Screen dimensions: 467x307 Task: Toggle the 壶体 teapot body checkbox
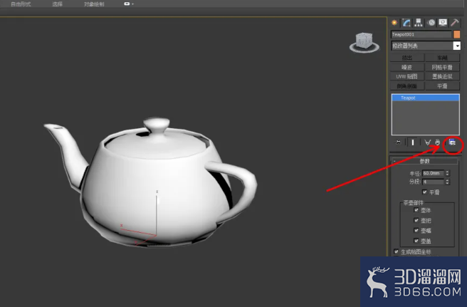(416, 210)
